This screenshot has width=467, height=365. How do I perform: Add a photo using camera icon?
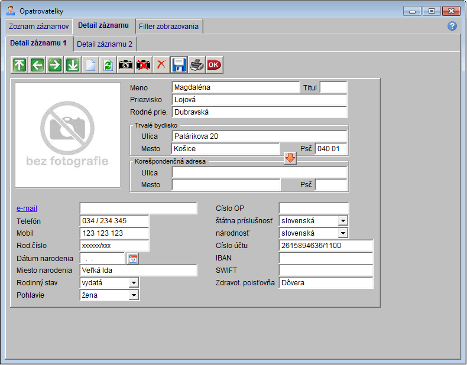click(125, 65)
